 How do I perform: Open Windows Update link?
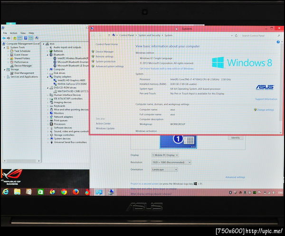point(105,128)
